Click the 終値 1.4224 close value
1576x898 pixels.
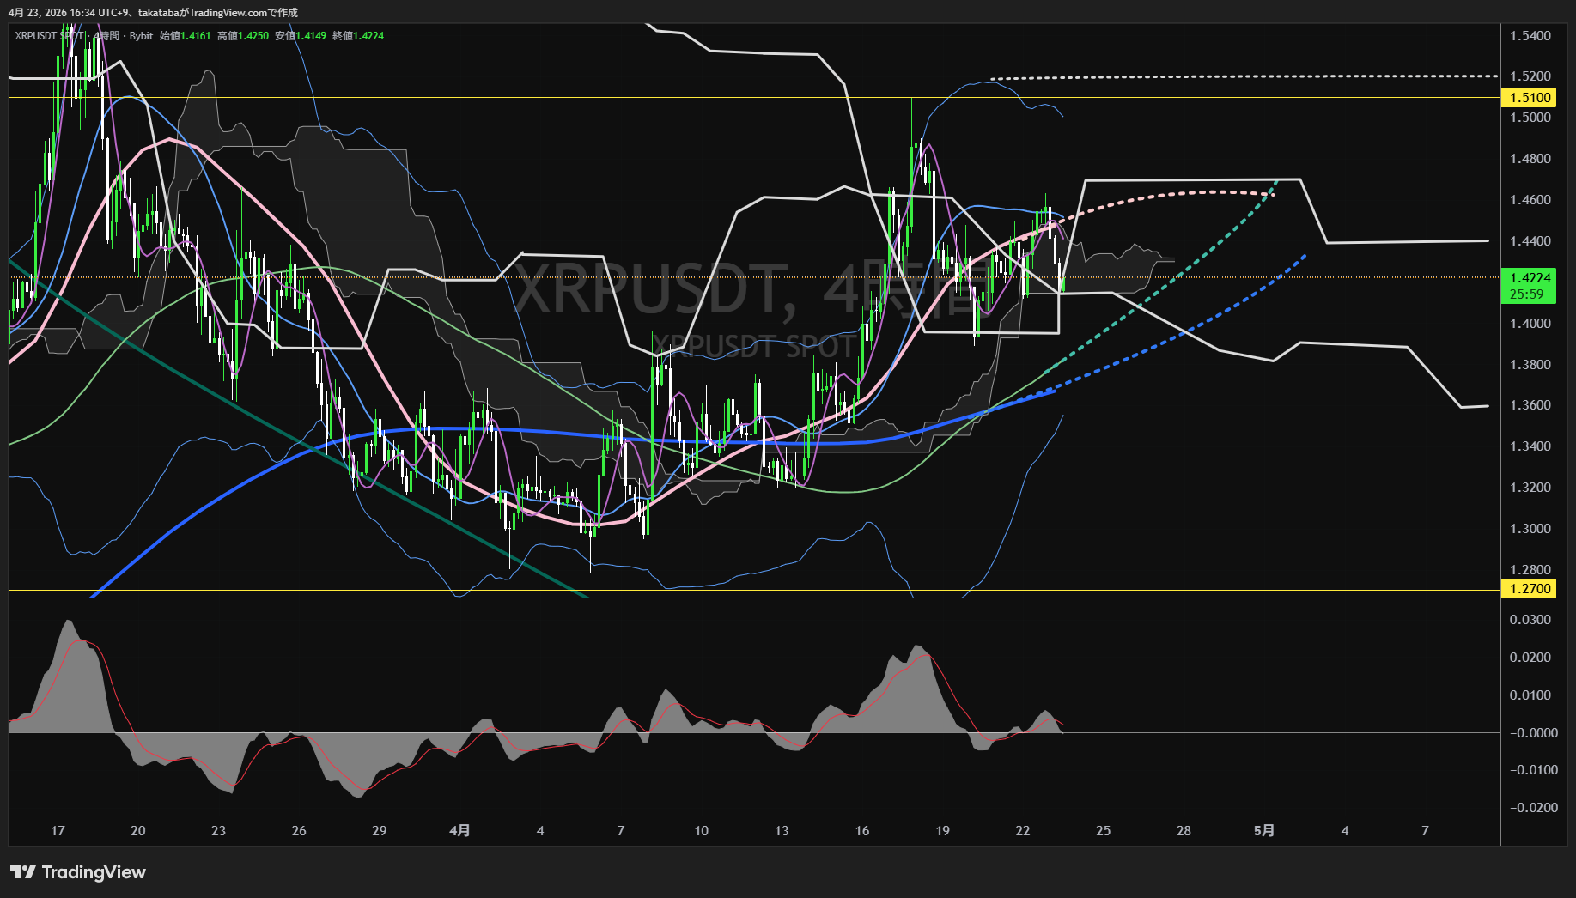pos(358,36)
